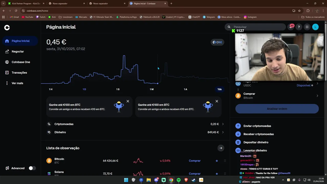Select the 1M chart range
This screenshot has height=184, width=327.
[x=151, y=89]
